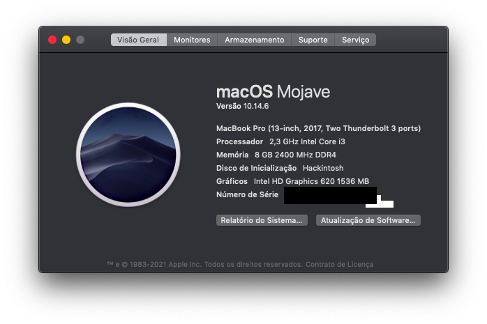Click the Hackintosh startup disk name

point(323,168)
